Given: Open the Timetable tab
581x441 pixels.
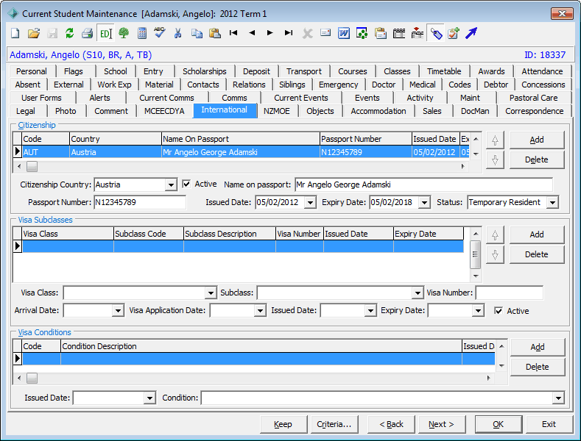Looking at the screenshot, I should pyautogui.click(x=444, y=71).
